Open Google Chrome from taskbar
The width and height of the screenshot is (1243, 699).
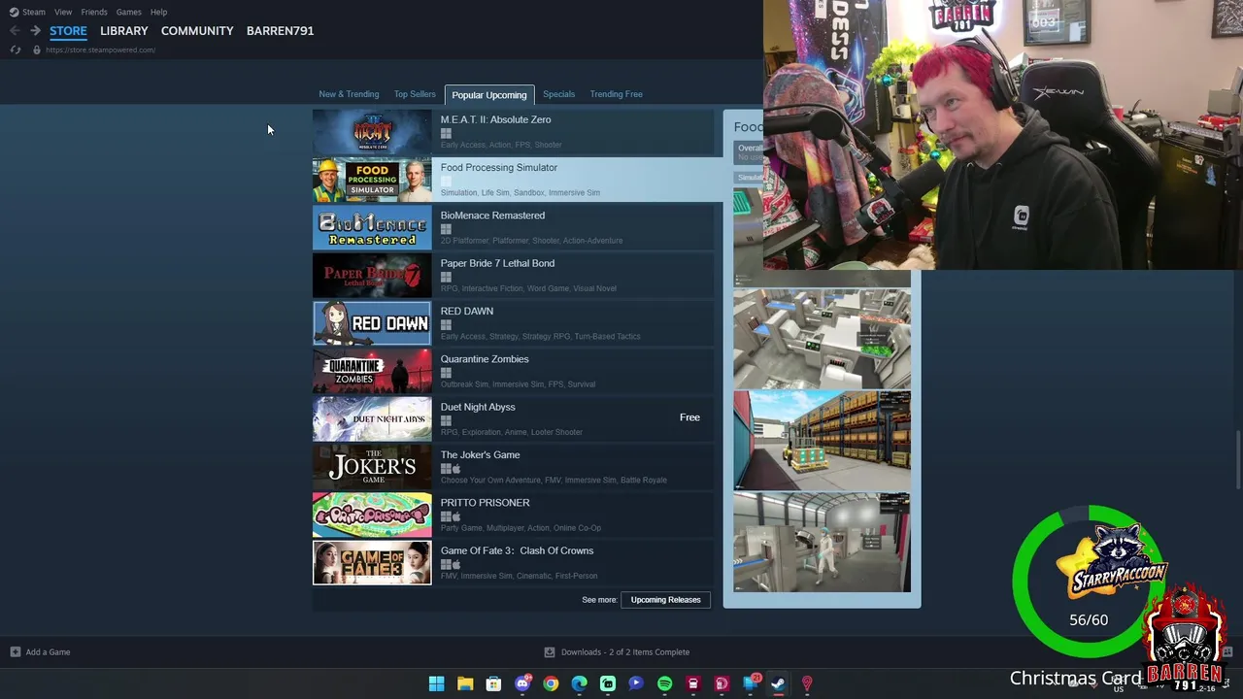click(x=551, y=683)
